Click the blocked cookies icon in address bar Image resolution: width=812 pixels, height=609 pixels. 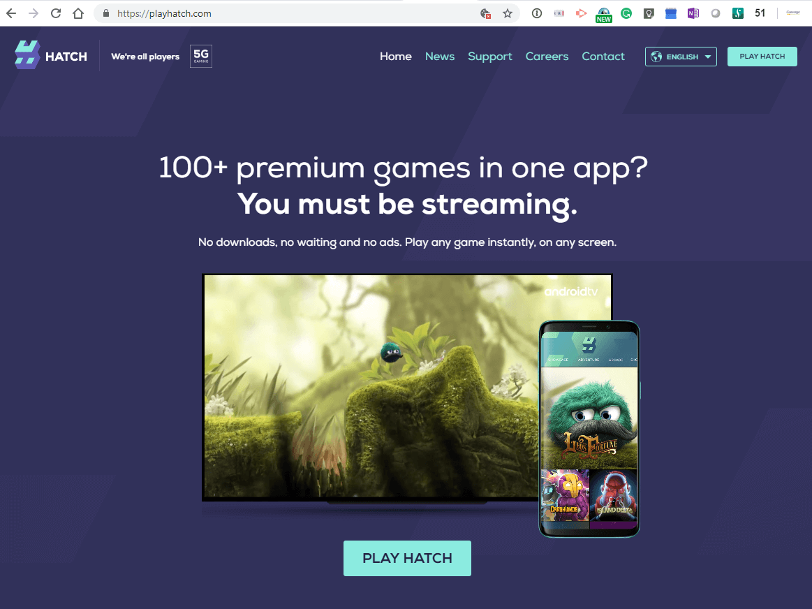click(x=485, y=14)
